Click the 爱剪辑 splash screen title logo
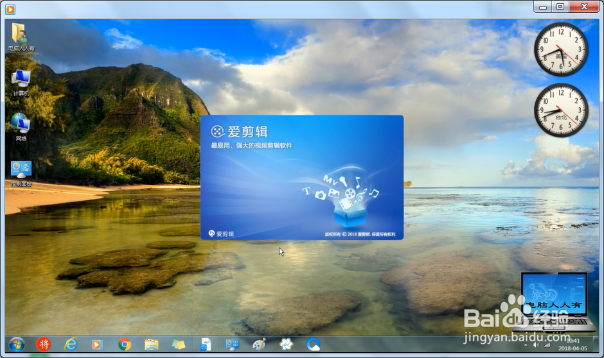604x358 pixels. pyautogui.click(x=239, y=132)
